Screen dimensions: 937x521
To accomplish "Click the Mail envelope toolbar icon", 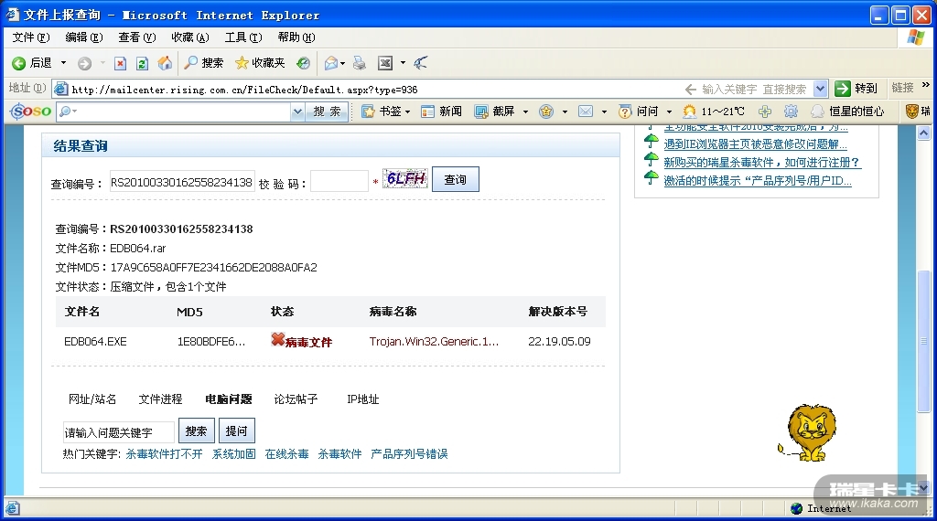I will (x=331, y=63).
